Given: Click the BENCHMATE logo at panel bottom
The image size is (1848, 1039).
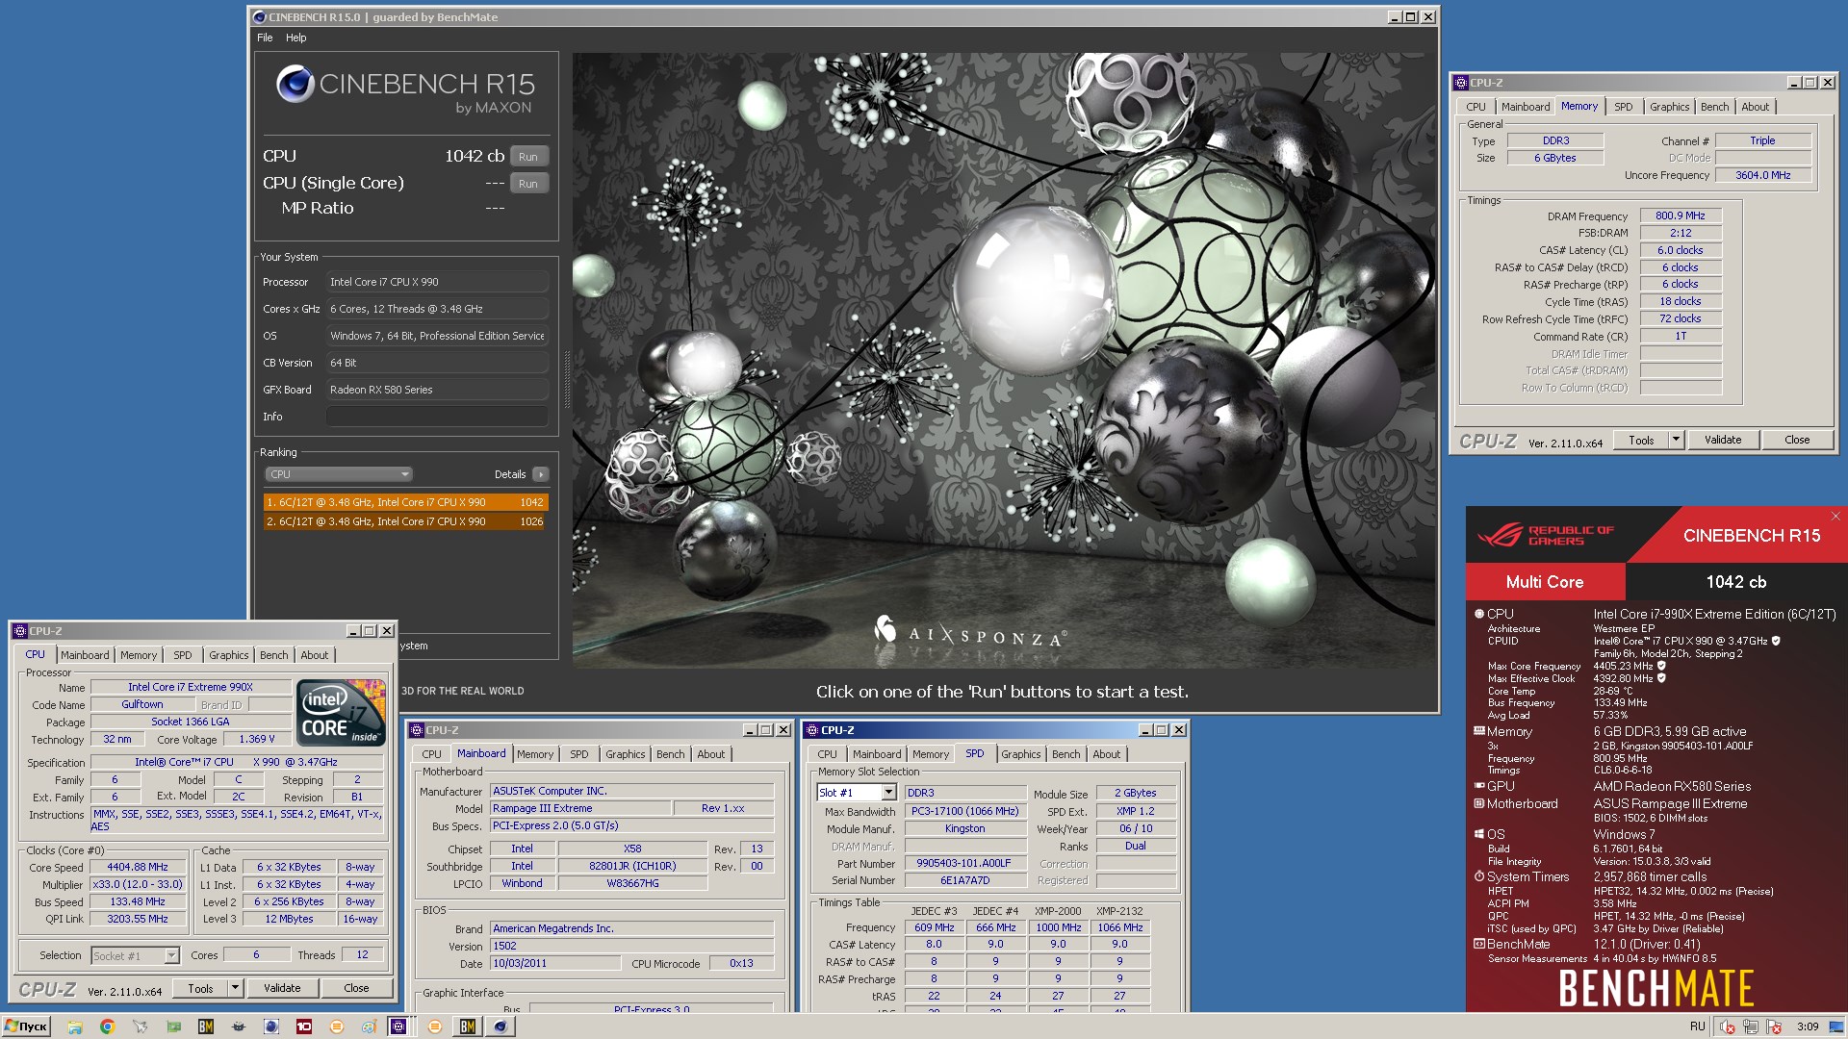Looking at the screenshot, I should 1655,988.
